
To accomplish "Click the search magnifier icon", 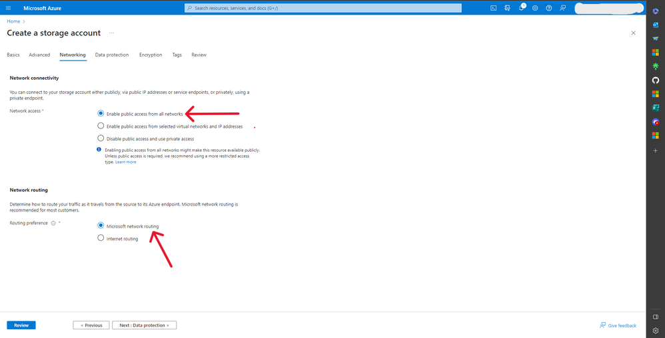I will click(190, 8).
